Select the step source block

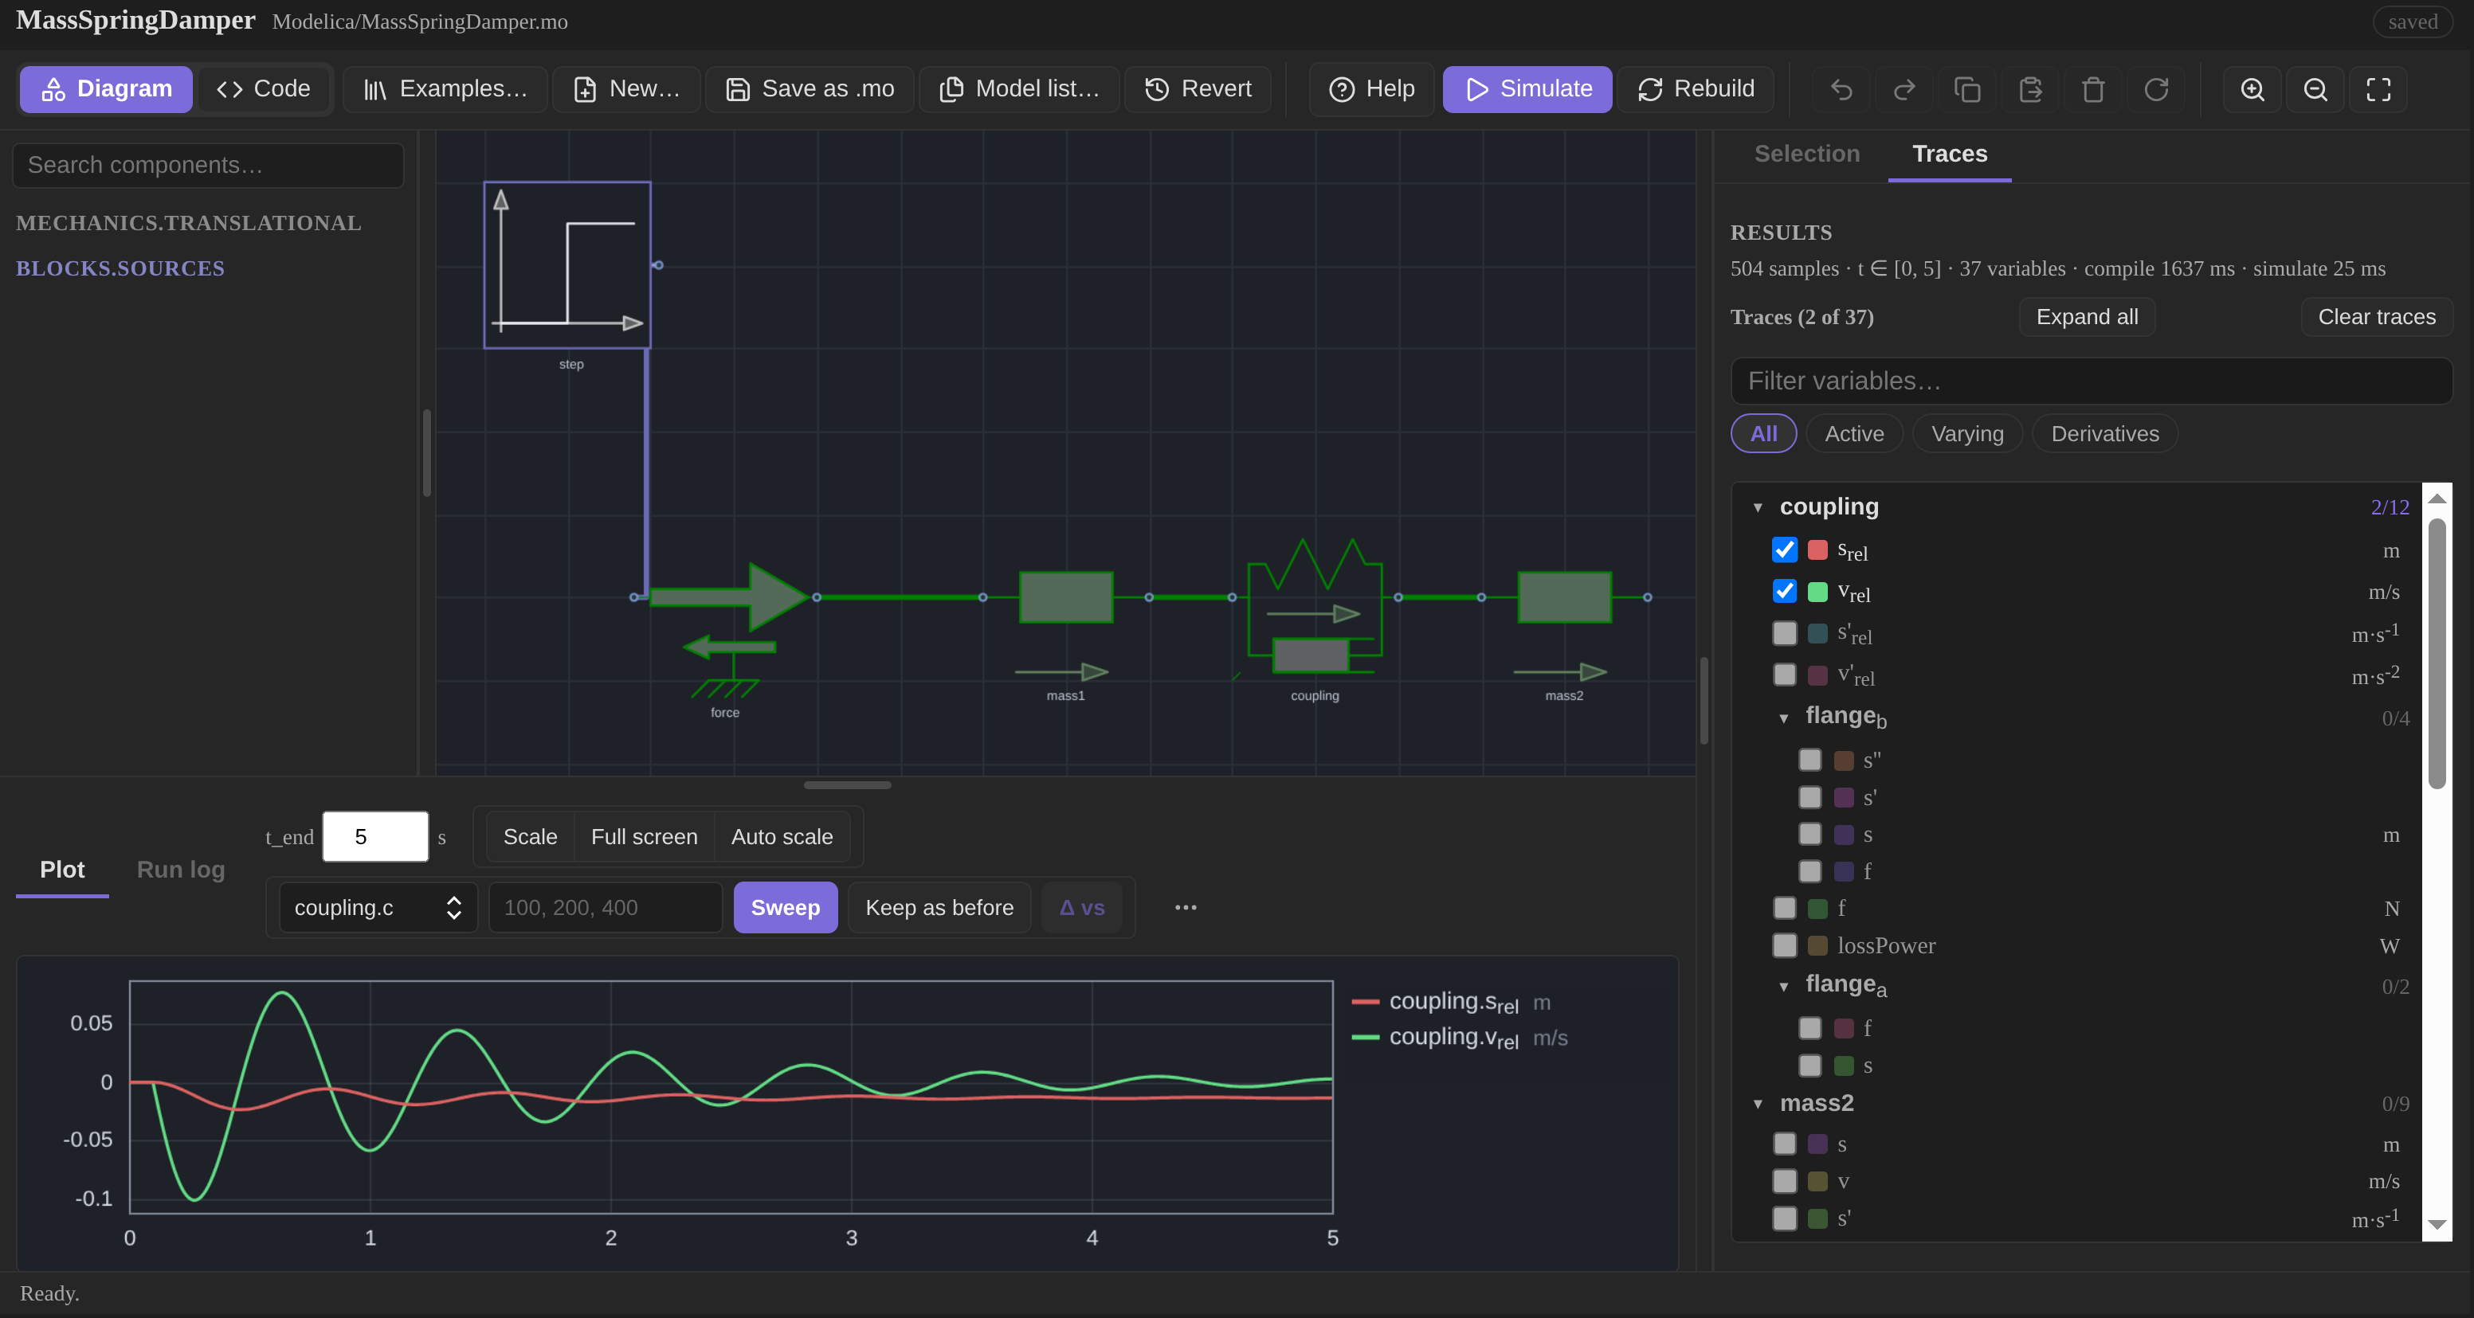point(567,265)
